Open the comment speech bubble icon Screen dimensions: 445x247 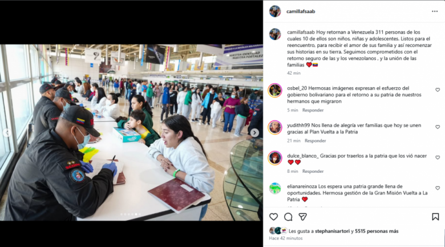point(288,217)
